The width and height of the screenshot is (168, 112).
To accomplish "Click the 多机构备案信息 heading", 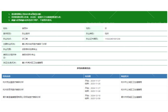I will [84, 68].
